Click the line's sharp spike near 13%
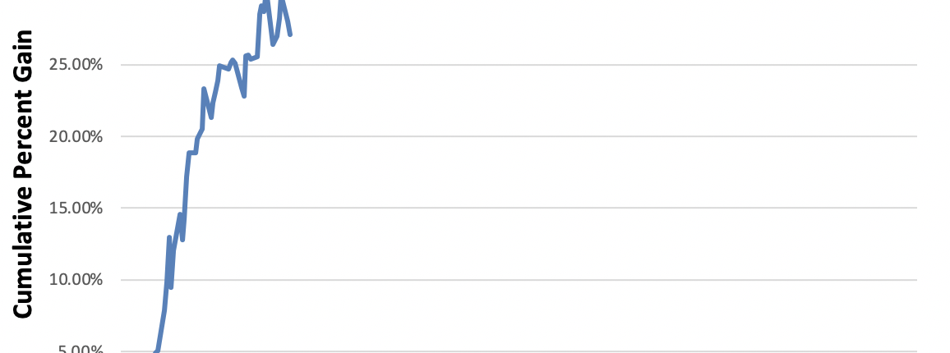 (169, 238)
